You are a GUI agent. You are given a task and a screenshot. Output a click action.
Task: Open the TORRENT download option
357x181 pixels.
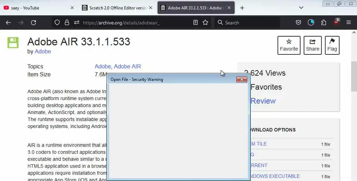coord(259,166)
